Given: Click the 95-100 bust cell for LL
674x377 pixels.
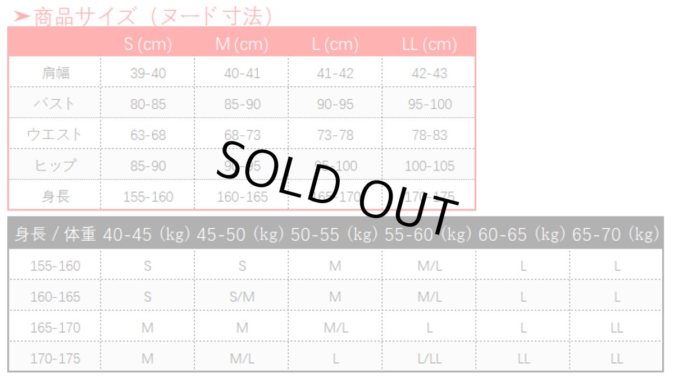Looking at the screenshot, I should (430, 104).
